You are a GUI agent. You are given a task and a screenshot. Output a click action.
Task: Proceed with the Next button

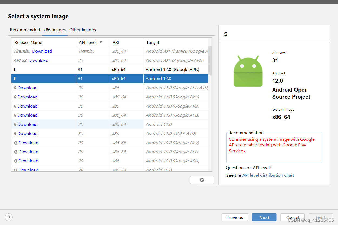[x=264, y=217]
